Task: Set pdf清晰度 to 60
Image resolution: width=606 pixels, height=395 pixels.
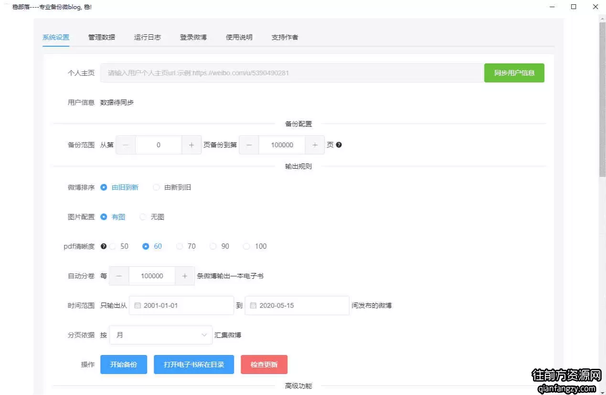Action: 152,246
